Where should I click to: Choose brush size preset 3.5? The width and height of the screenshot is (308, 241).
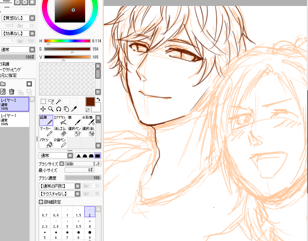pyautogui.click(x=78, y=223)
